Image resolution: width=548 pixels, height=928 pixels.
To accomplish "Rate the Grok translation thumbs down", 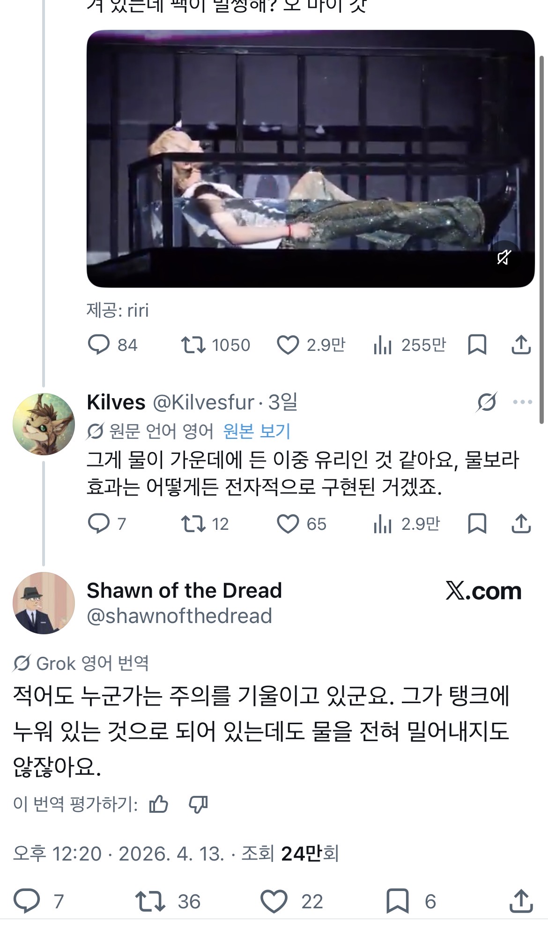I will tap(198, 804).
